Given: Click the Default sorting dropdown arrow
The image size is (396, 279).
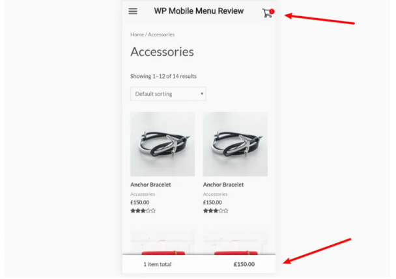Looking at the screenshot, I should tap(202, 94).
